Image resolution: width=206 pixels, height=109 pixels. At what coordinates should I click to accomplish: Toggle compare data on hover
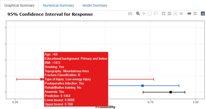tap(195, 13)
